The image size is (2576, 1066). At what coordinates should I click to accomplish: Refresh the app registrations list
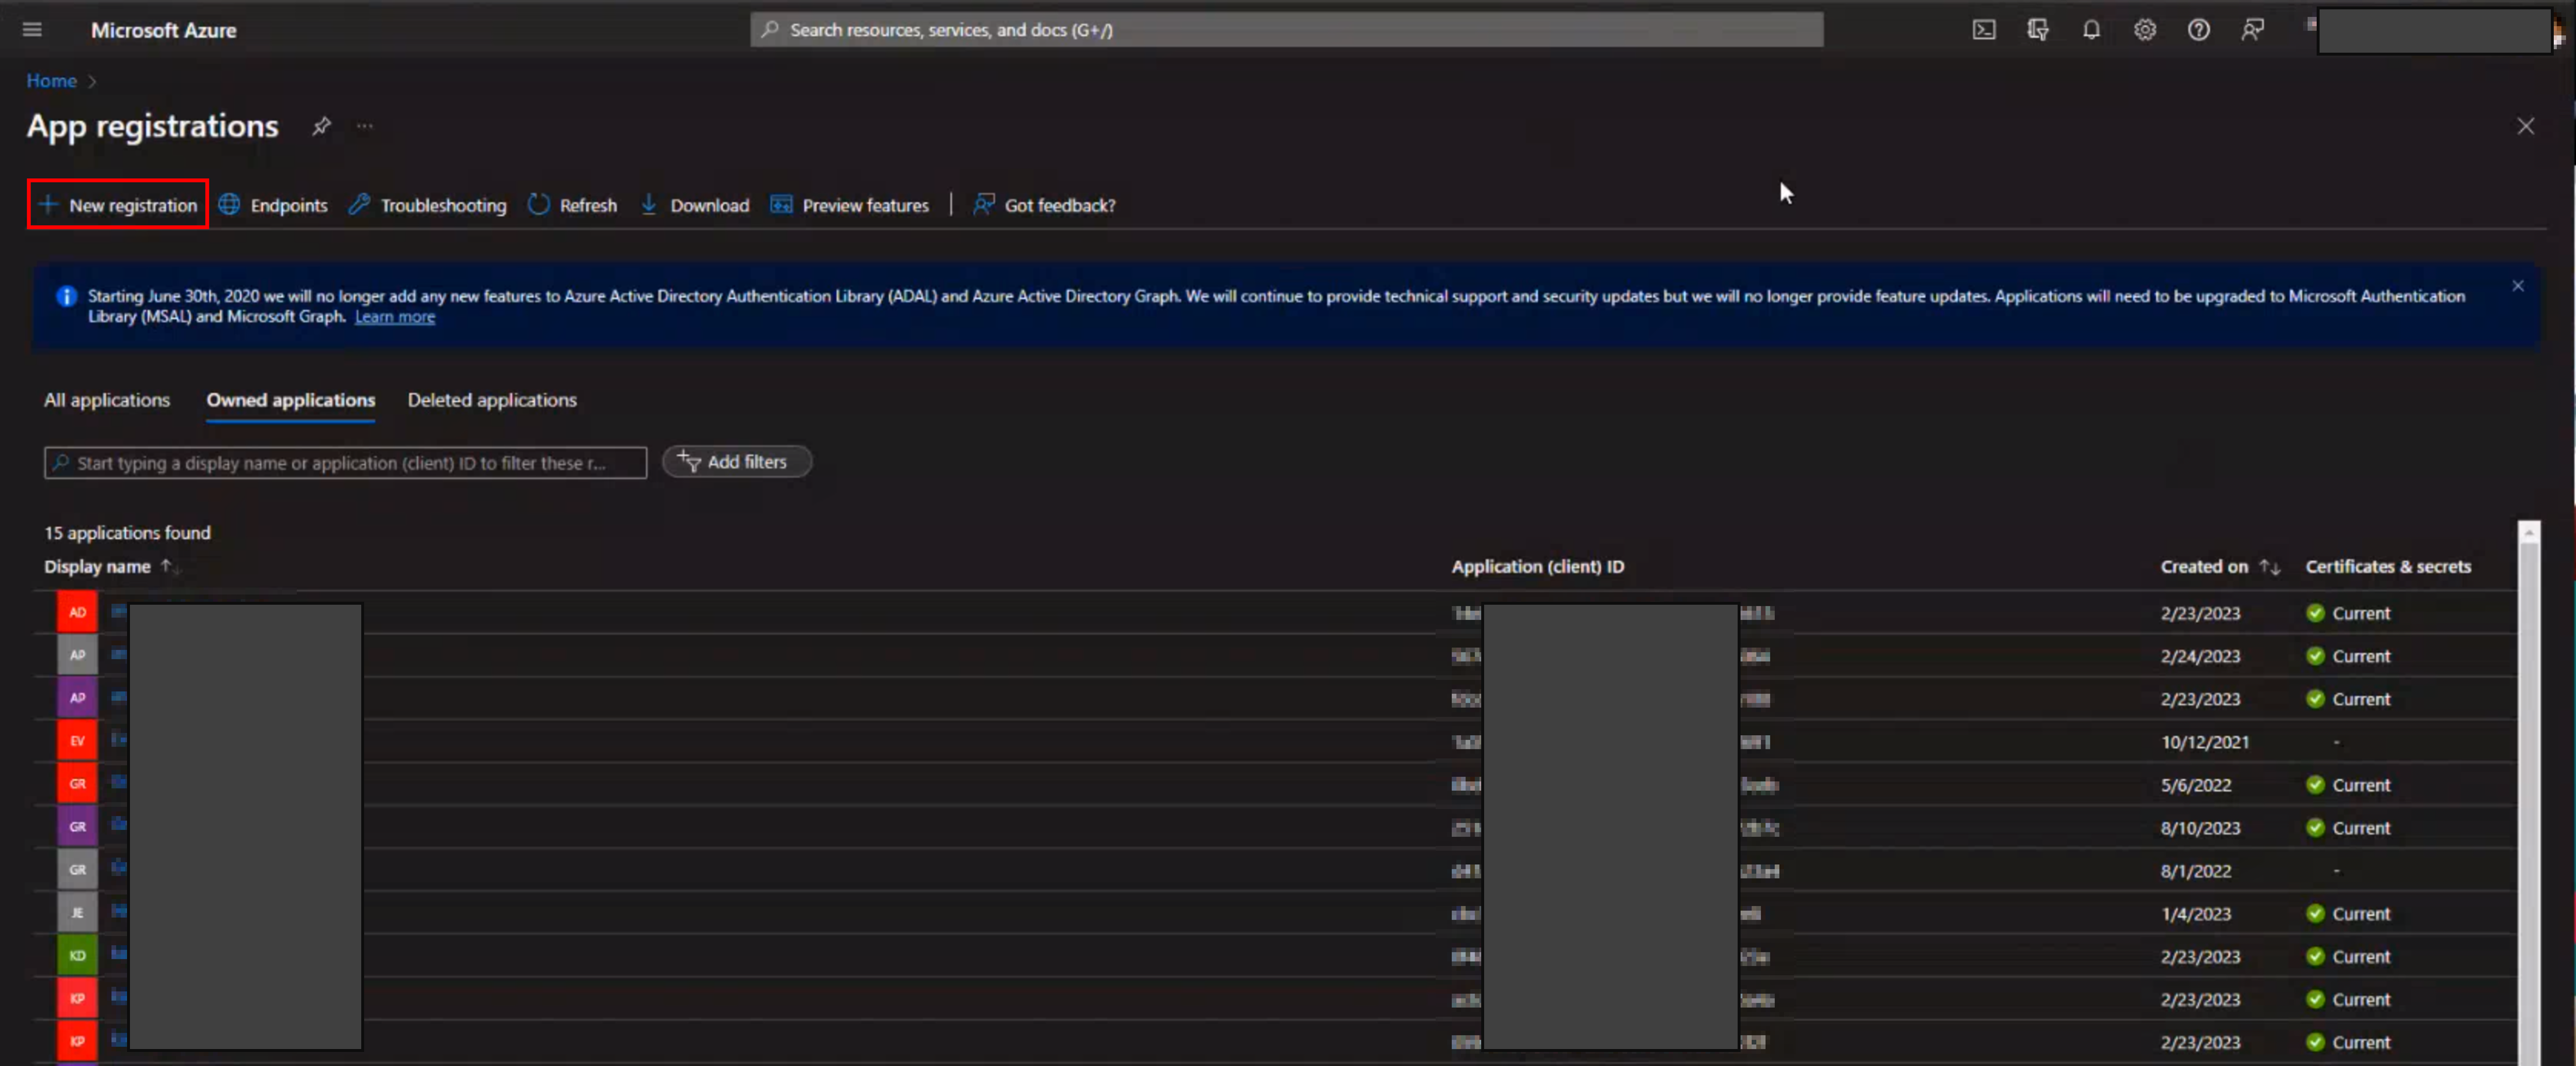click(572, 204)
